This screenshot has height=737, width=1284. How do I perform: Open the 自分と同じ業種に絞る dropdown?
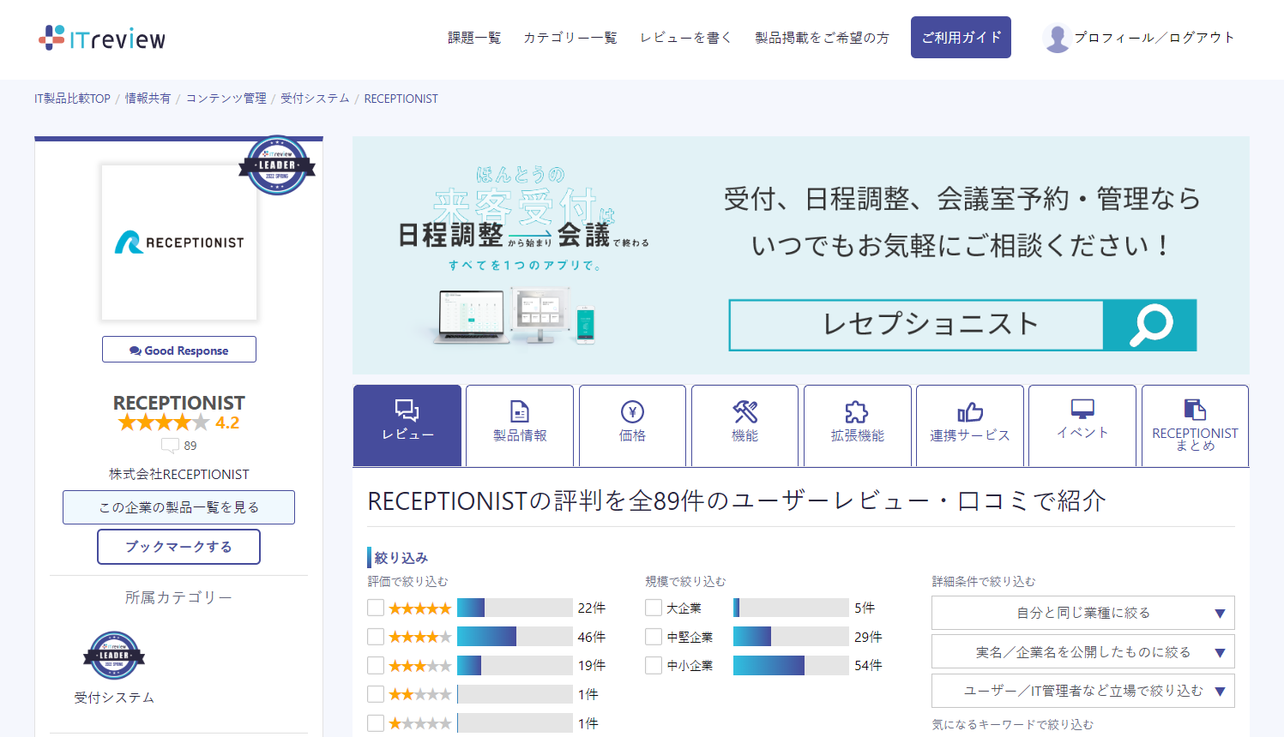pos(1082,613)
